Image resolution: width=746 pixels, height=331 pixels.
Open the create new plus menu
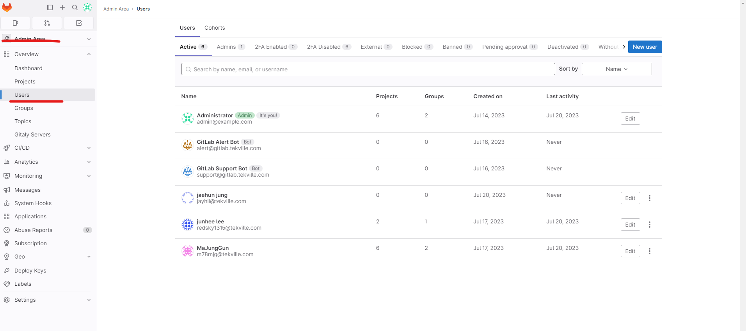pyautogui.click(x=62, y=7)
